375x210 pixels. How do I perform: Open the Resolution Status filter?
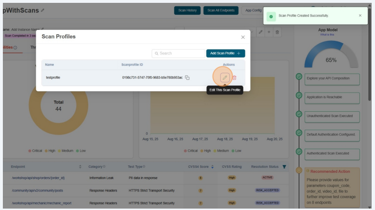pyautogui.click(x=284, y=167)
